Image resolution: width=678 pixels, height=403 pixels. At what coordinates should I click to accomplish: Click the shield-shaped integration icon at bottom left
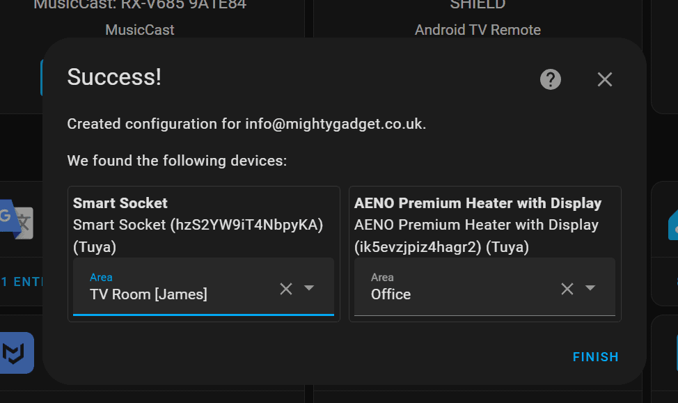pos(17,354)
